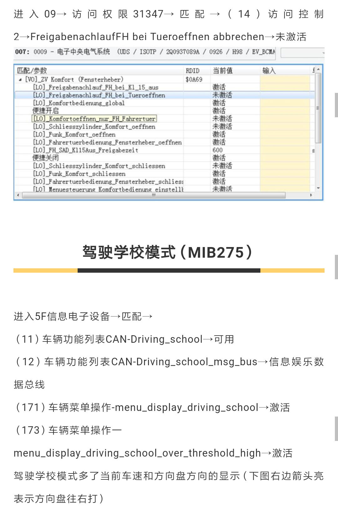This screenshot has width=338, height=526.
Task: Click the 便捷开启 row
Action: coord(164,111)
